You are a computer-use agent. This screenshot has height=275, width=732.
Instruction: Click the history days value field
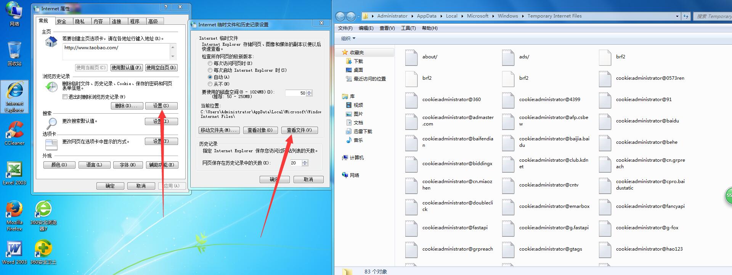(295, 163)
